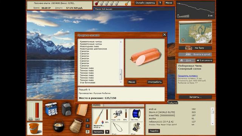This screenshot has height=136, width=242.
Task: Open the orange notebook
Action: click(82, 110)
